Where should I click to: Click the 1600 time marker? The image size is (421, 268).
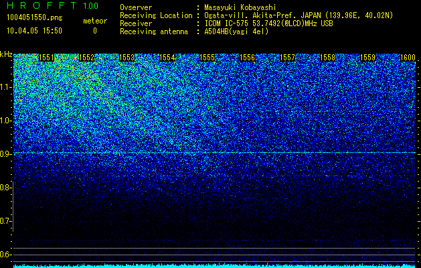click(408, 58)
